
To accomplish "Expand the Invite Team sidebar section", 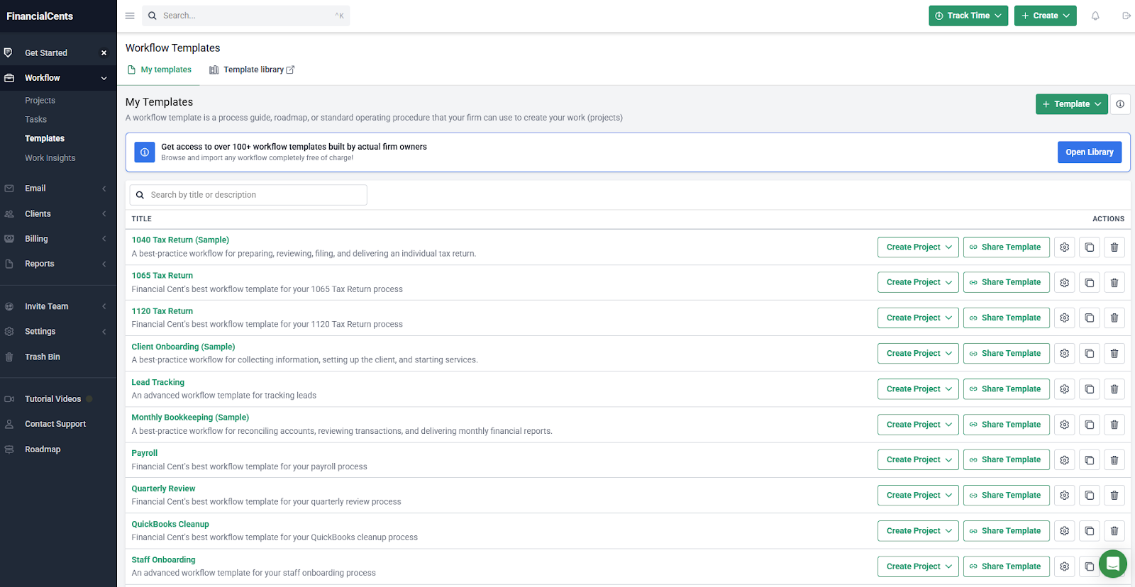I will [x=58, y=307].
